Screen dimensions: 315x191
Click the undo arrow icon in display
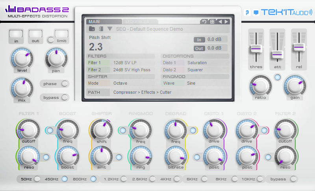(x=204, y=22)
